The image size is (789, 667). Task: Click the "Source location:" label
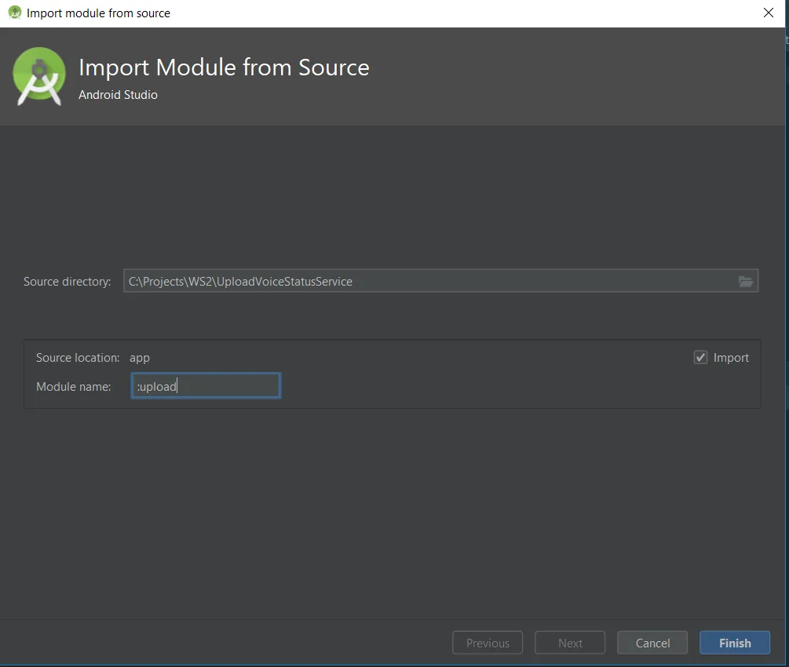(x=78, y=358)
